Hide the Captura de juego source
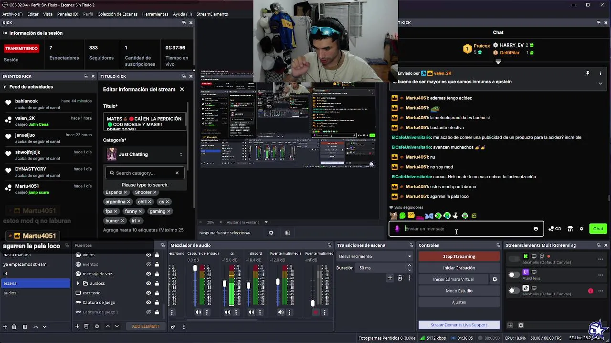Screen dimensions: 611x343 [148, 303]
